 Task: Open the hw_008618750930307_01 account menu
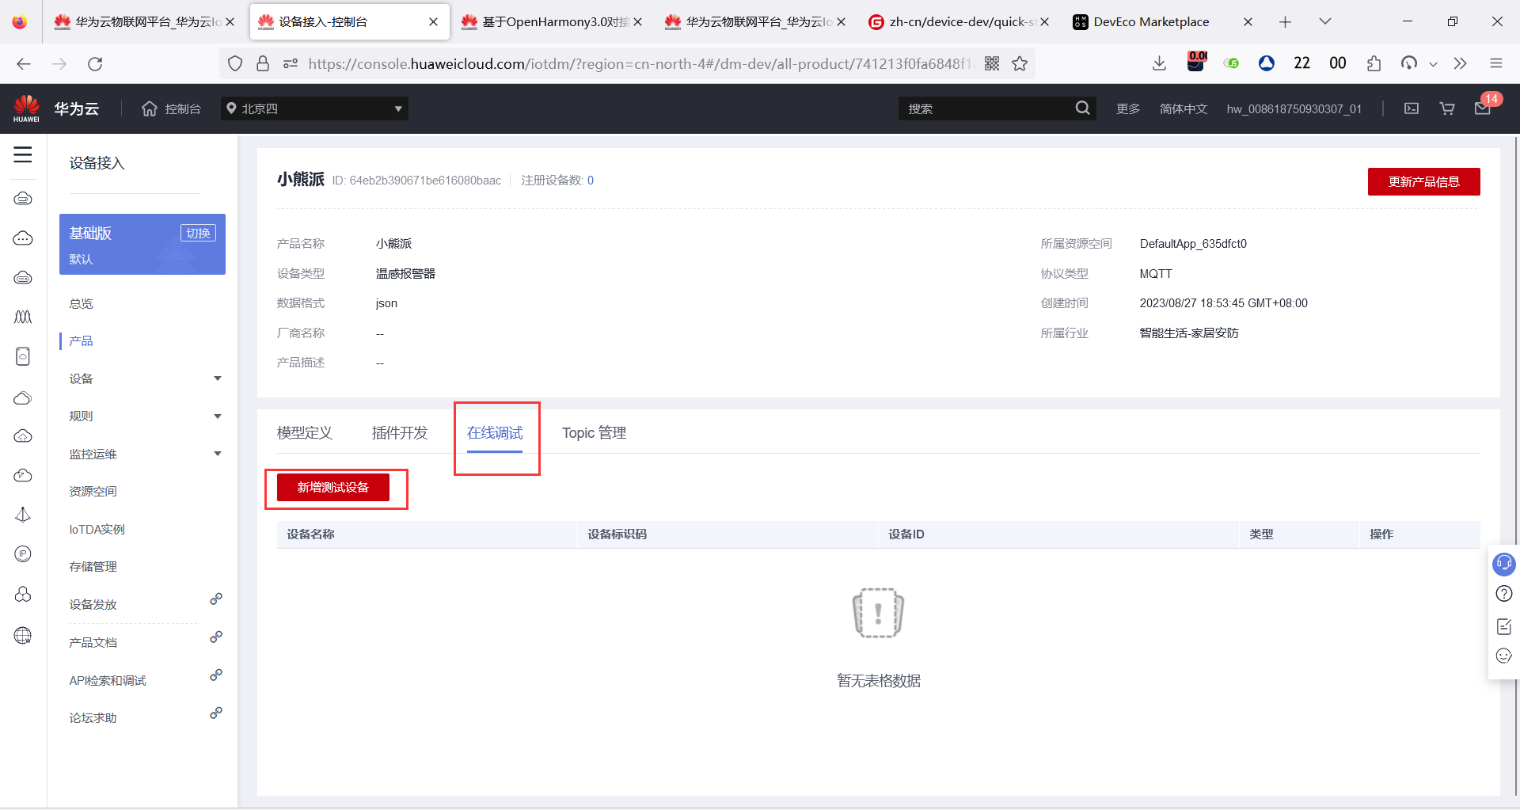1294,108
